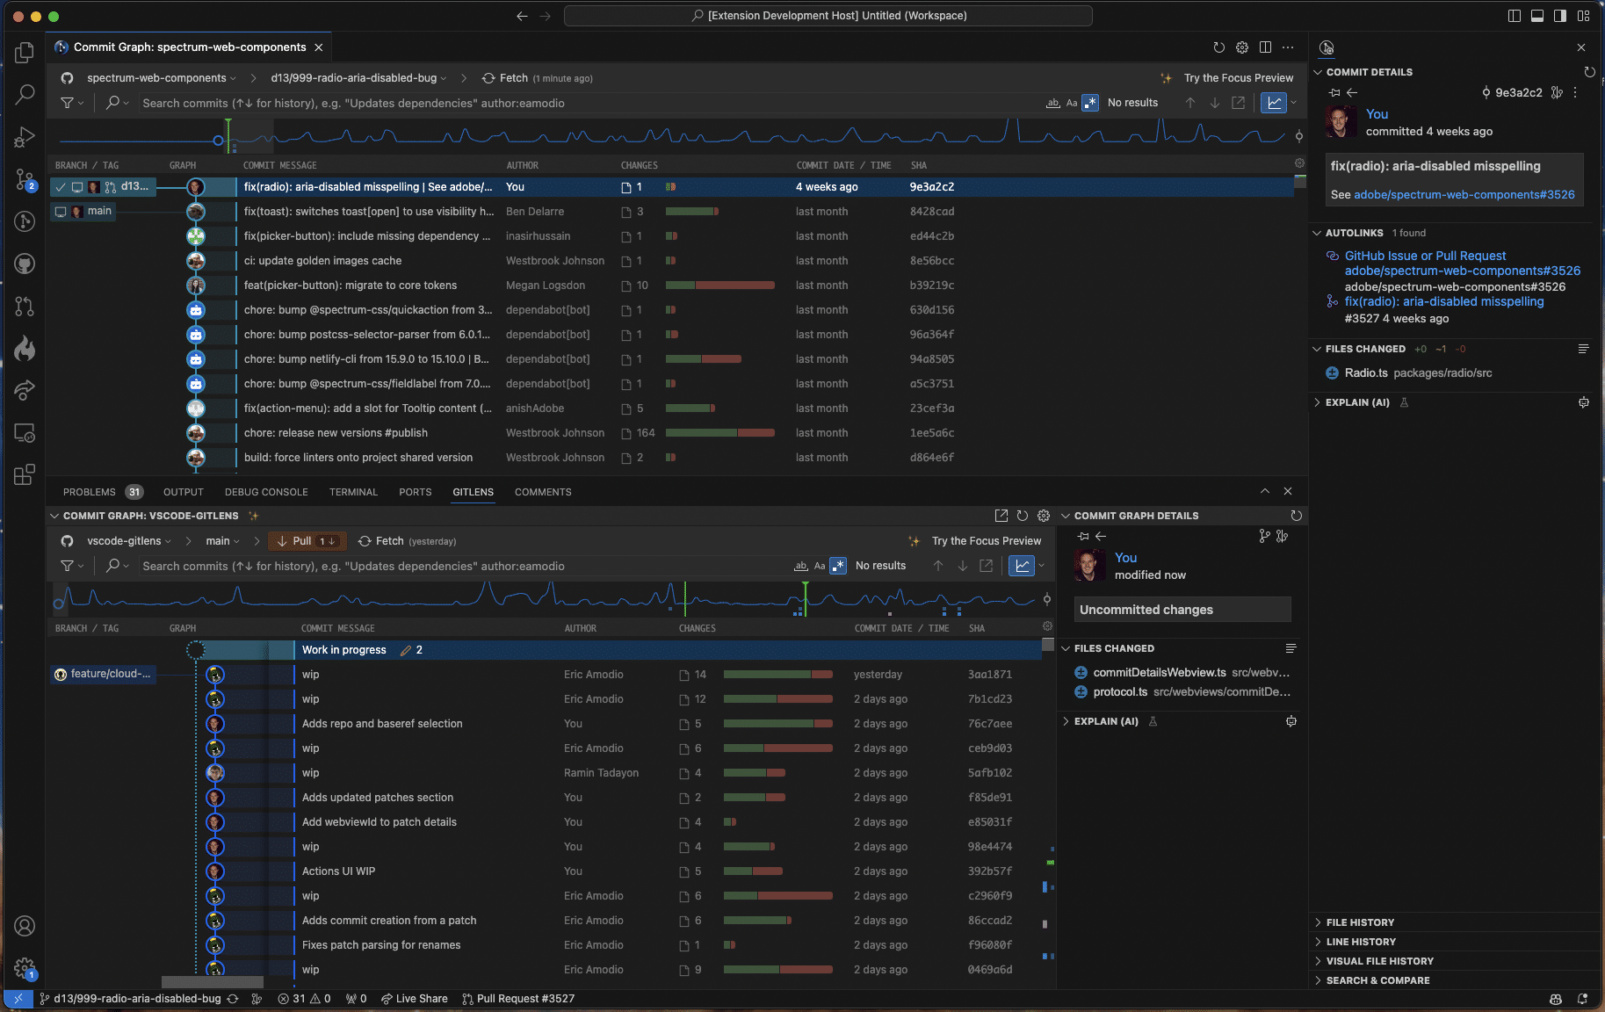
Task: Open main branch dropdown in vscode-gitlens graph
Action: click(222, 541)
